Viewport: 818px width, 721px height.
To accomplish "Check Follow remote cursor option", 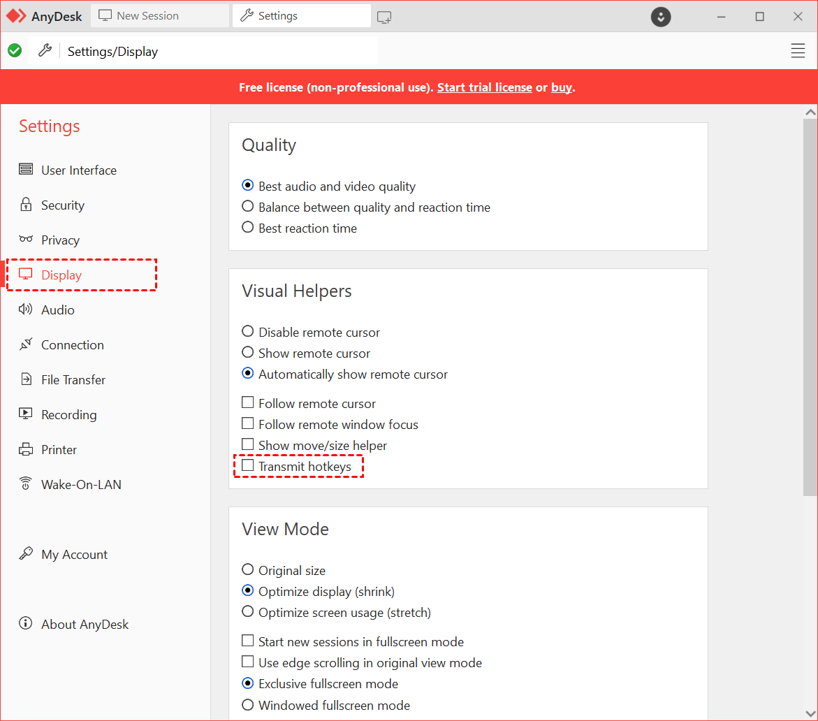I will (x=248, y=402).
